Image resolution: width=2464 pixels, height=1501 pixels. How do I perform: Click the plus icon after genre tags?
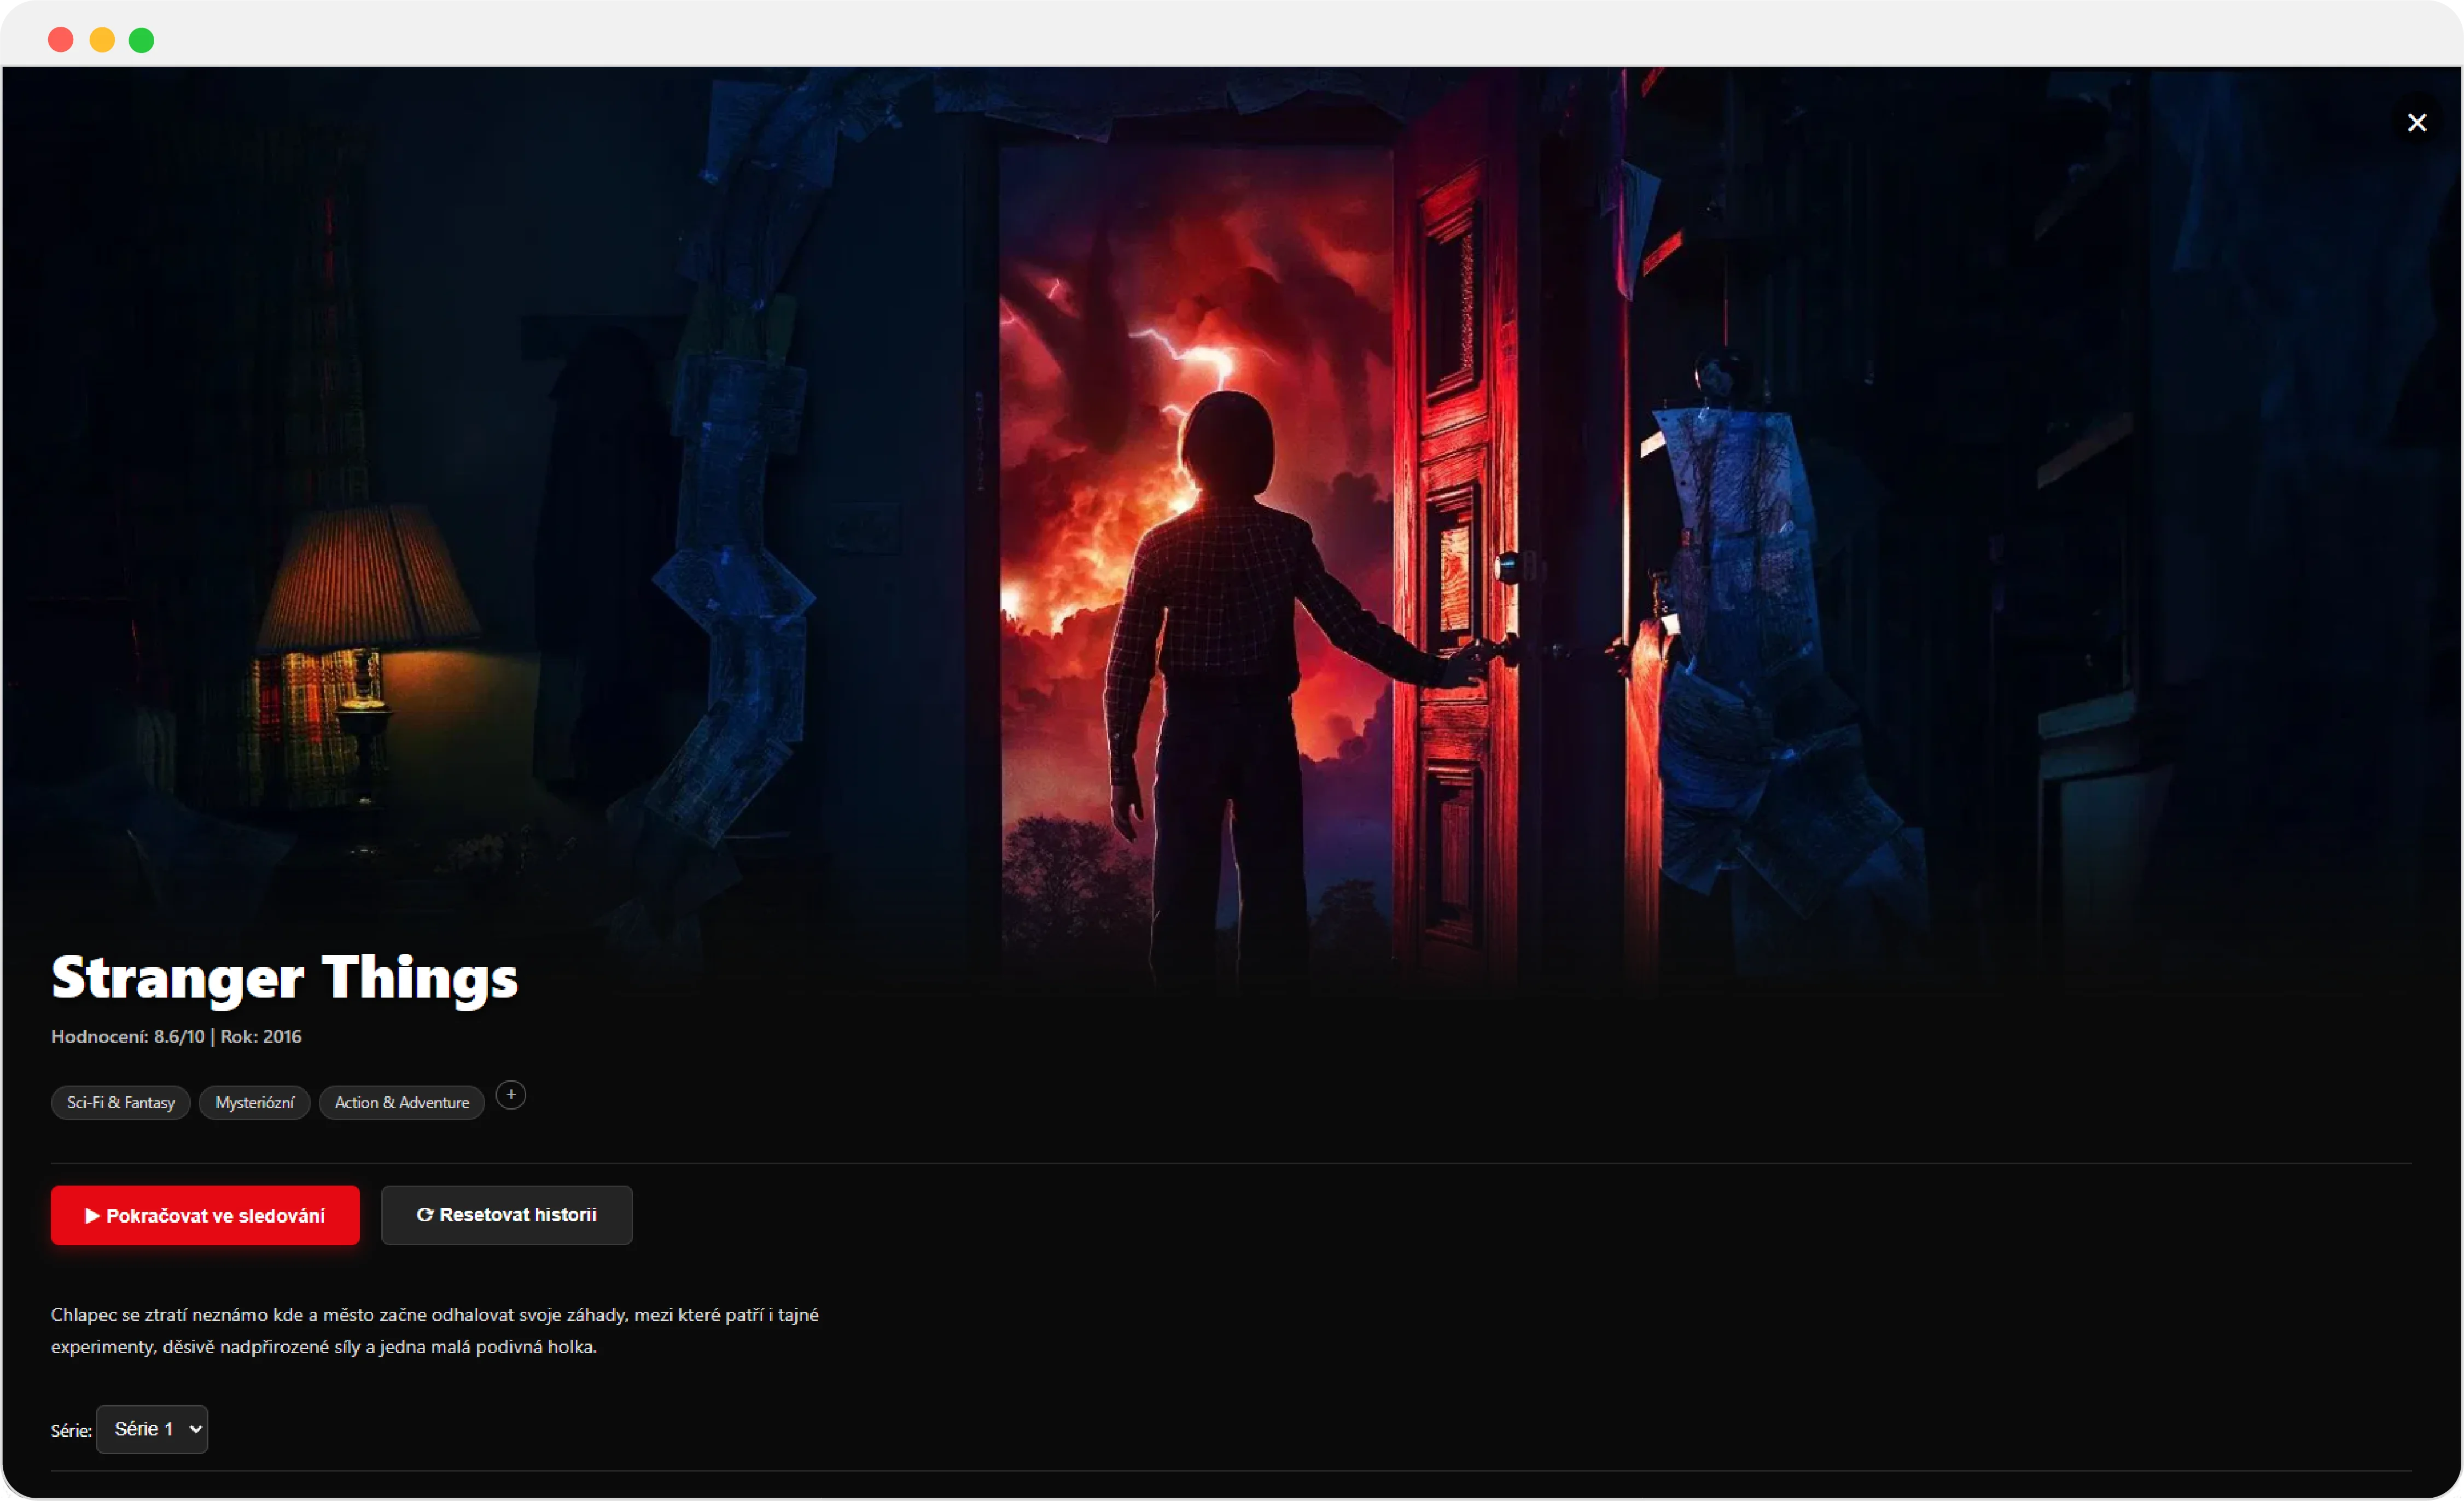511,1095
